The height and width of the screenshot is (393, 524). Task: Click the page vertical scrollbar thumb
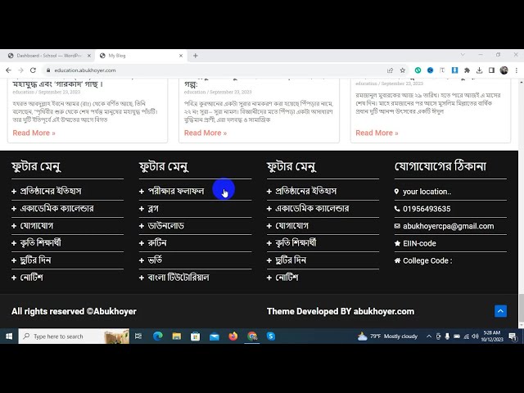[x=521, y=308]
